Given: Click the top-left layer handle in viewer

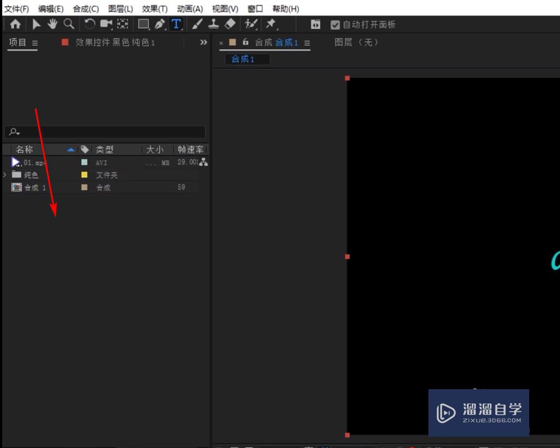Looking at the screenshot, I should coord(347,78).
